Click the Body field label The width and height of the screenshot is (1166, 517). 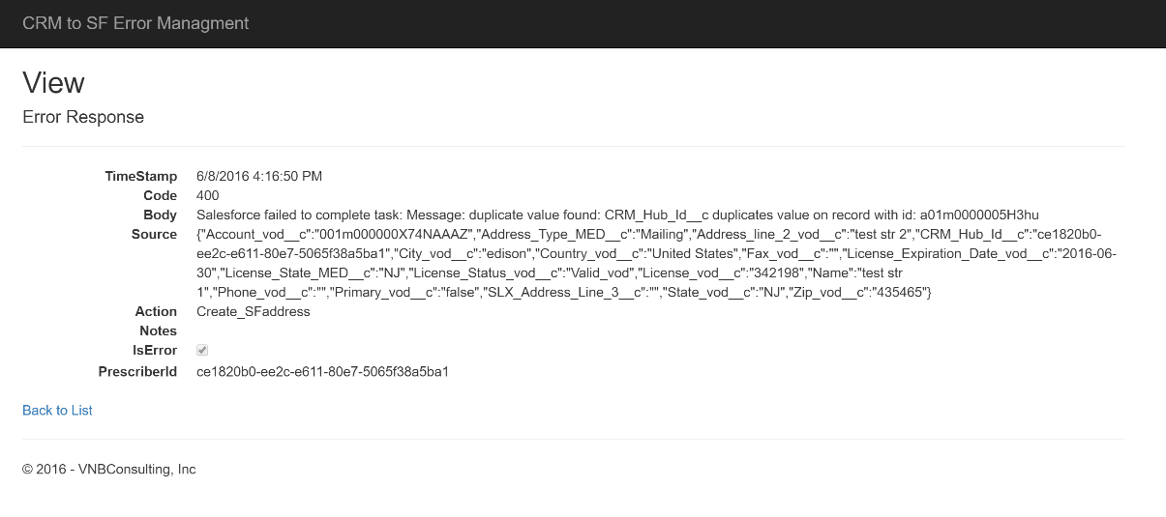click(x=160, y=215)
